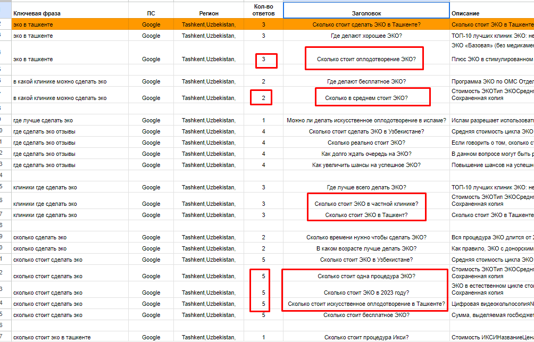Viewport: 534px width, 342px height.
Task: Select cell 'Сколько стоит одна процедура ЭКО?'
Action: 366,273
